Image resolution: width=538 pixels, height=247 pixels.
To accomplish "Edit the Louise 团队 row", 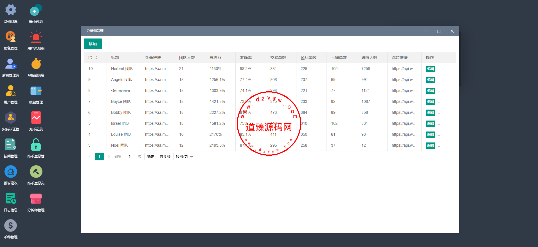I will [430, 135].
